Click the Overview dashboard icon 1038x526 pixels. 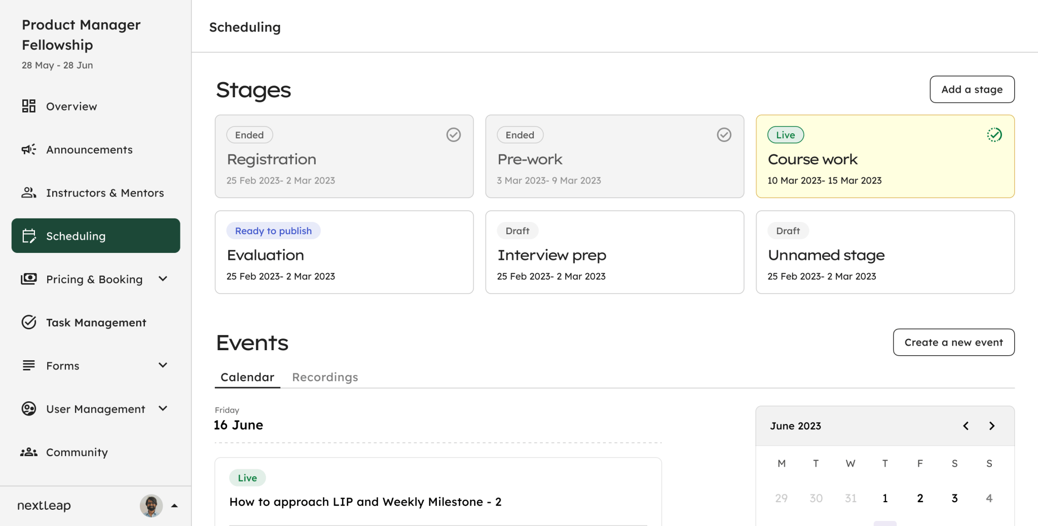point(29,106)
